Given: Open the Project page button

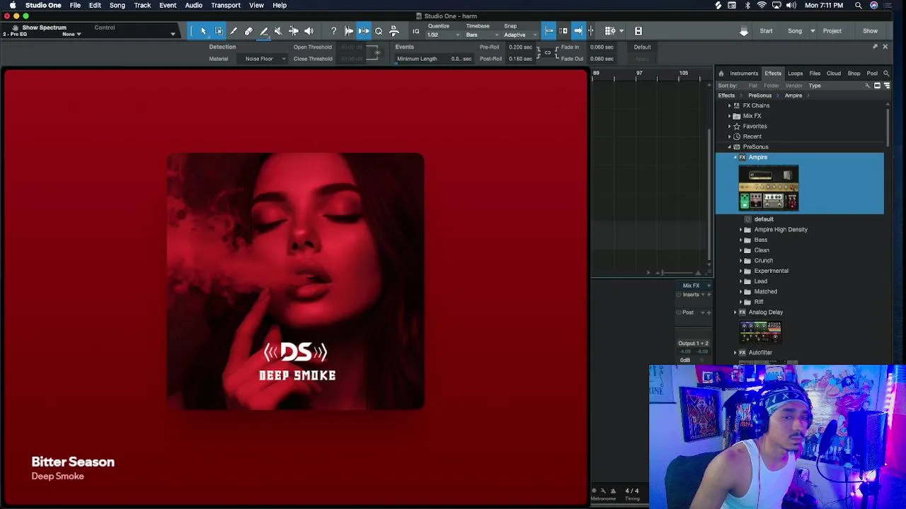Looking at the screenshot, I should (x=832, y=31).
